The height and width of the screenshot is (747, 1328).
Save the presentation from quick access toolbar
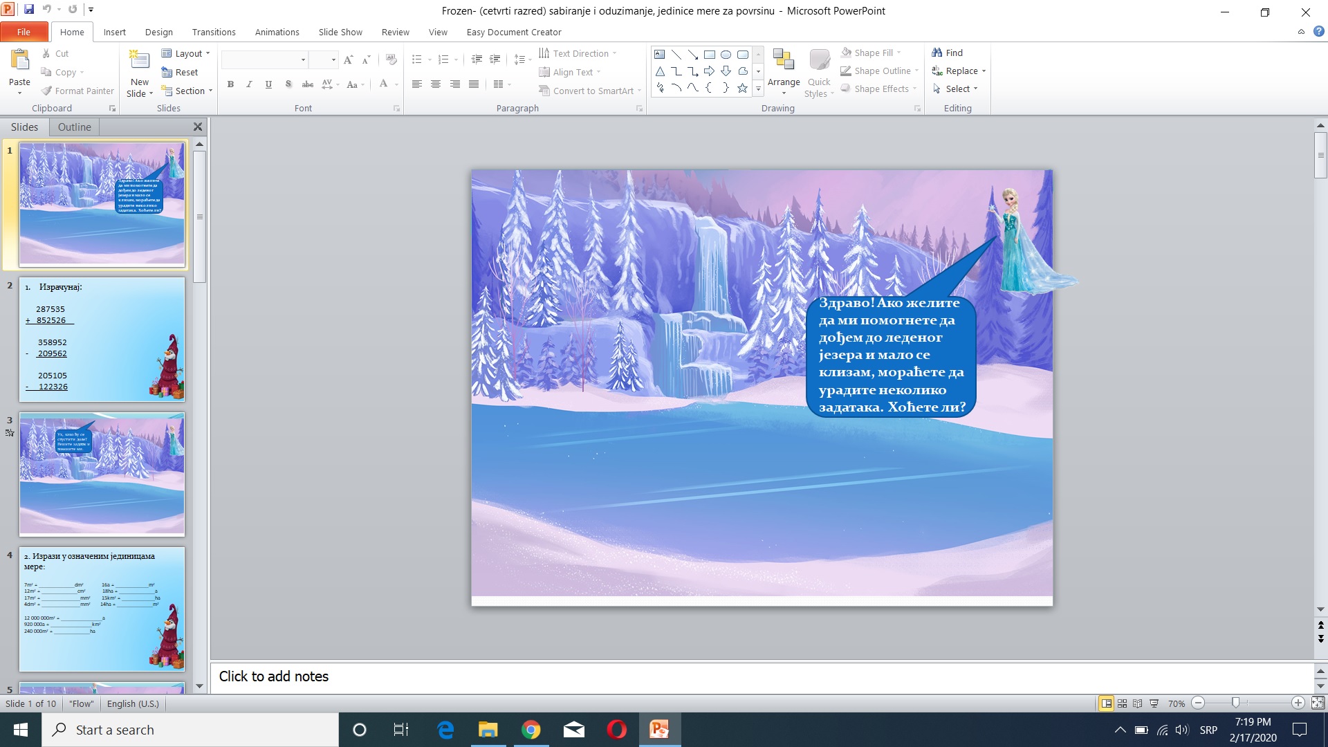point(28,10)
